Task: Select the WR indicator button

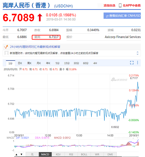Action: 97,154
